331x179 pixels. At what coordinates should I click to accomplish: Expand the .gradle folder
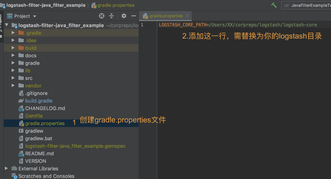coord(13,33)
